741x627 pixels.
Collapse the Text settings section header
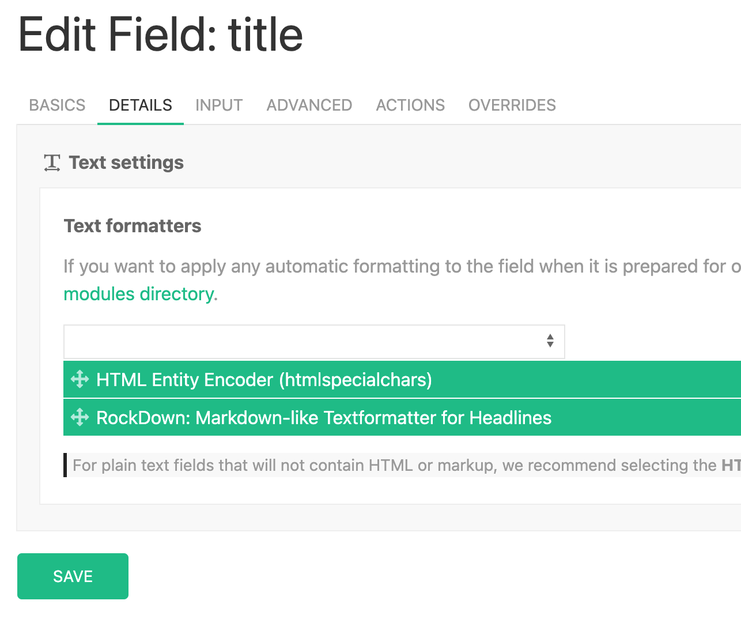[126, 163]
